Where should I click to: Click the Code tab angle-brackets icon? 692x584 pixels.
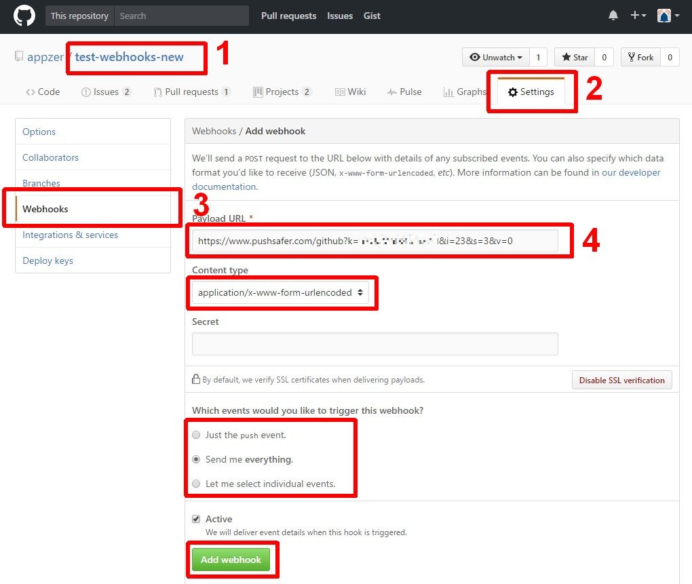tap(30, 92)
